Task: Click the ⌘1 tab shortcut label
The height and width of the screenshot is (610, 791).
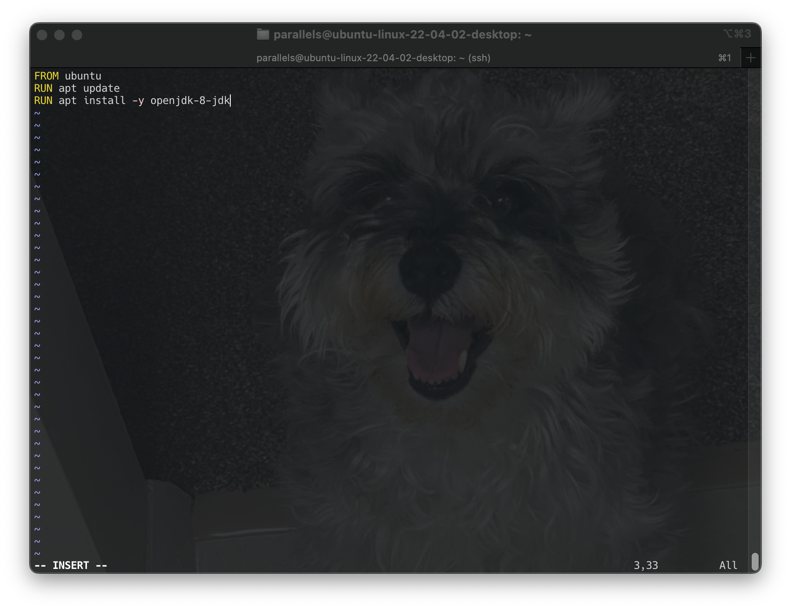Action: tap(725, 58)
